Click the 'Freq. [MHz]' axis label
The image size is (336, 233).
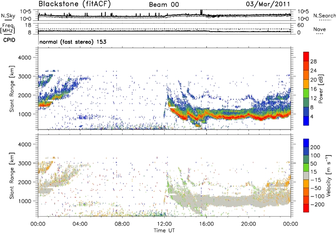point(8,28)
